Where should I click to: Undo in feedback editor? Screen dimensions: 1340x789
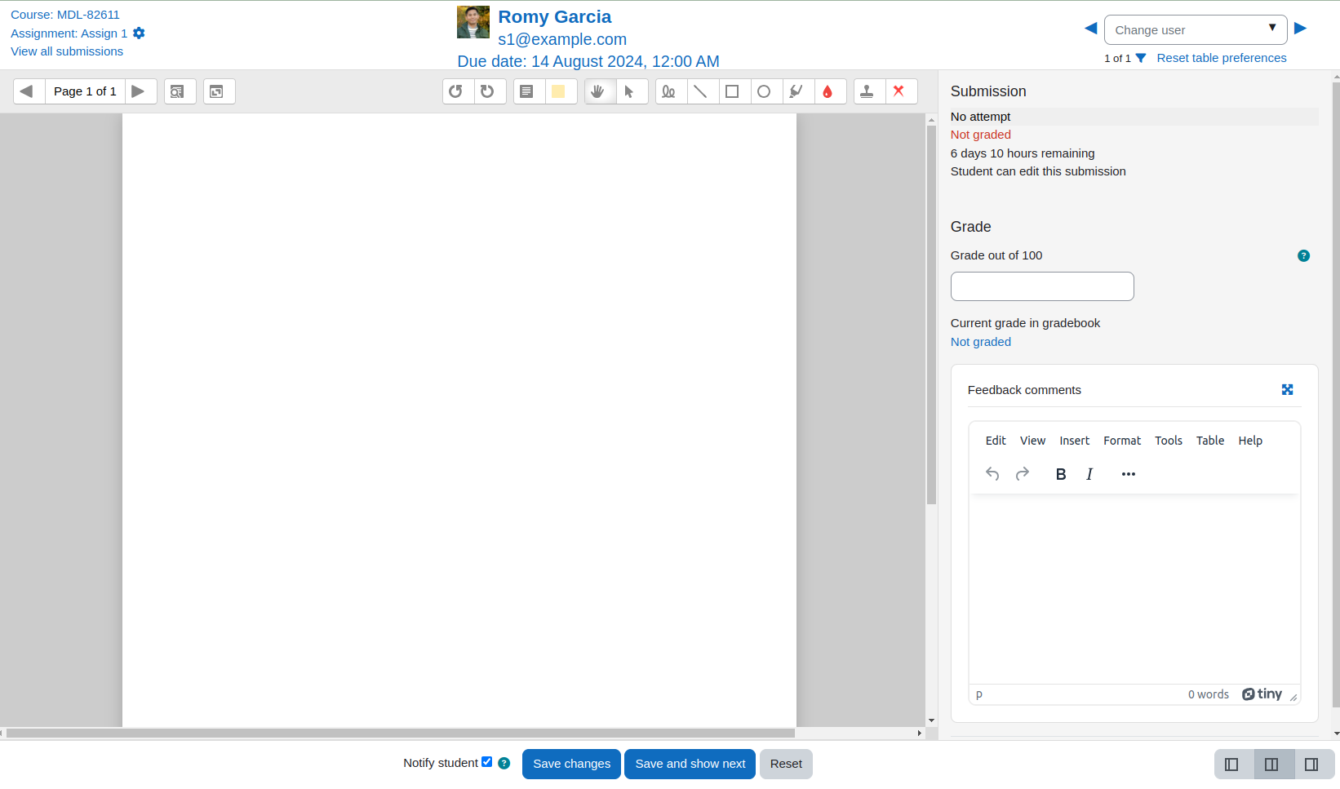992,474
